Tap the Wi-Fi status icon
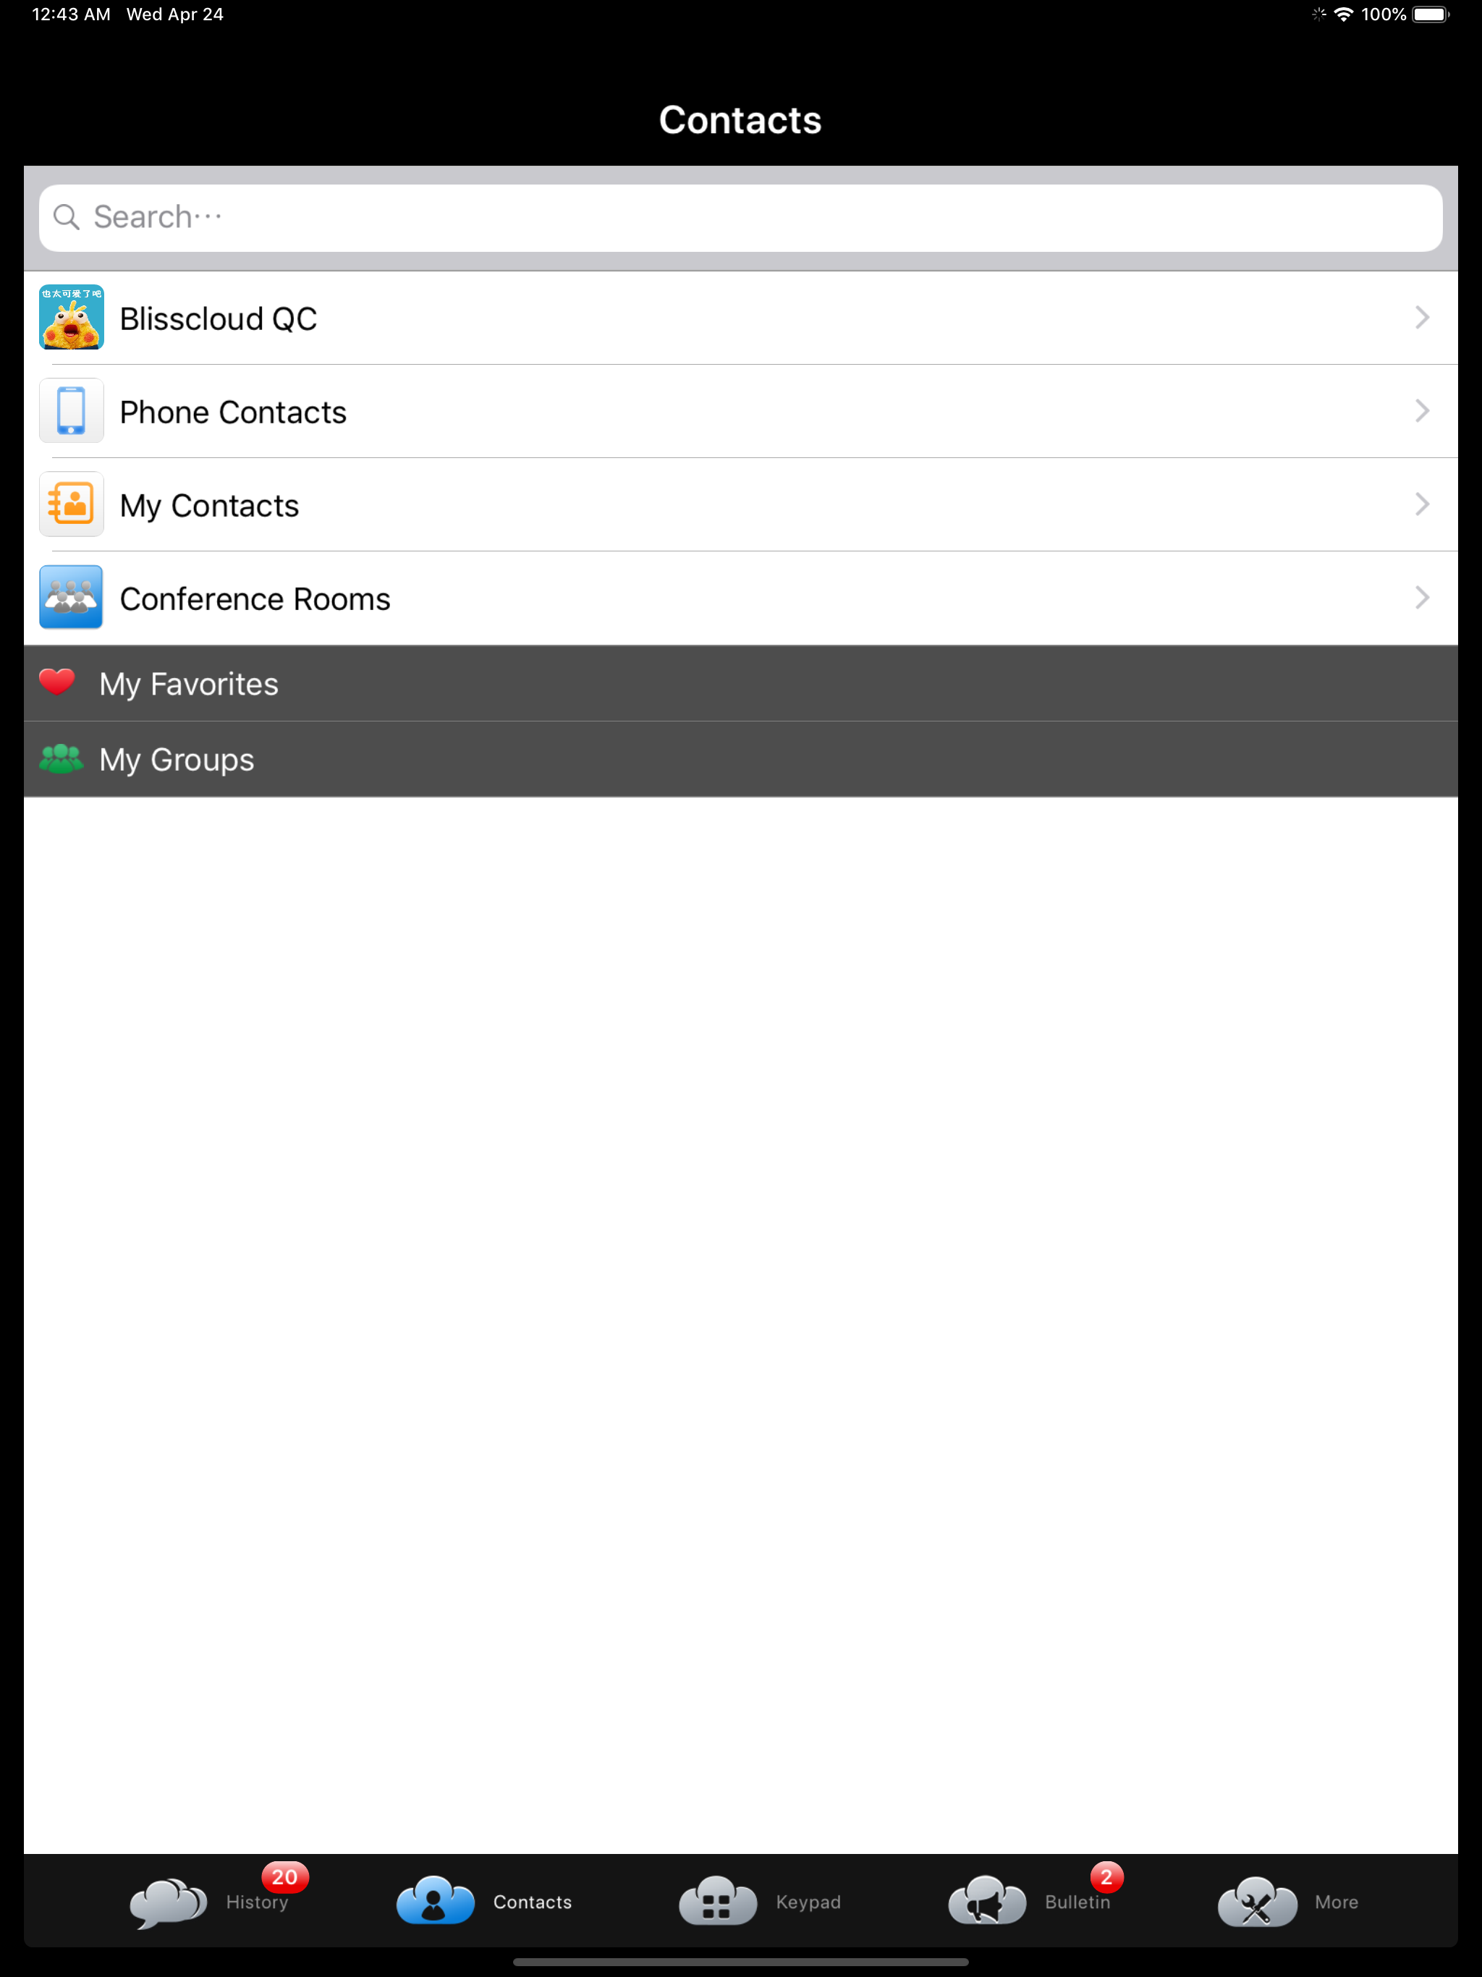 [1342, 14]
